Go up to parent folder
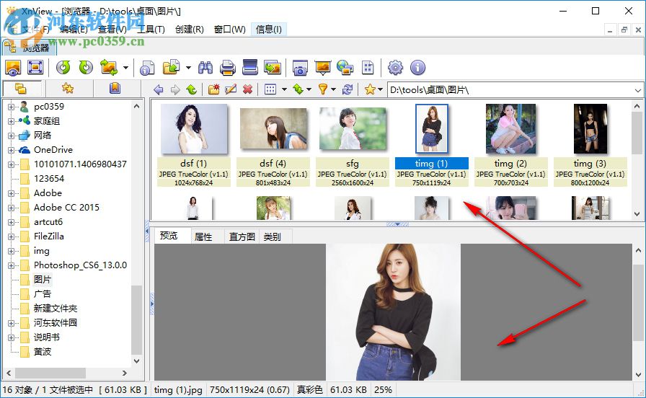 click(x=192, y=89)
